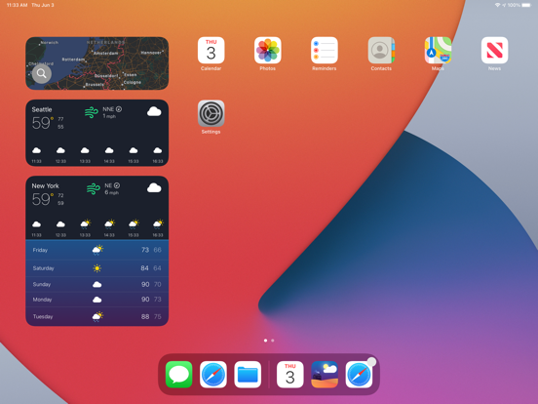Select the Friday forecast row
Screen dimensions: 538x404
pos(97,250)
